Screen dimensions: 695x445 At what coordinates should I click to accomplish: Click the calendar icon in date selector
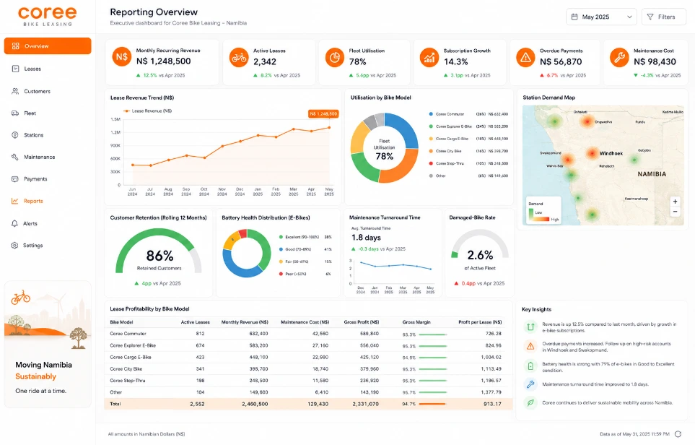tap(574, 17)
